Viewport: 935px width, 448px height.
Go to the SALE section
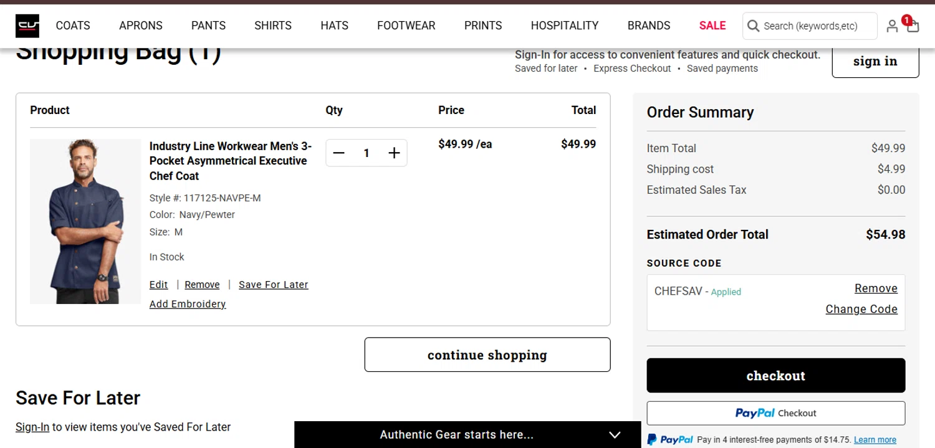(x=712, y=26)
